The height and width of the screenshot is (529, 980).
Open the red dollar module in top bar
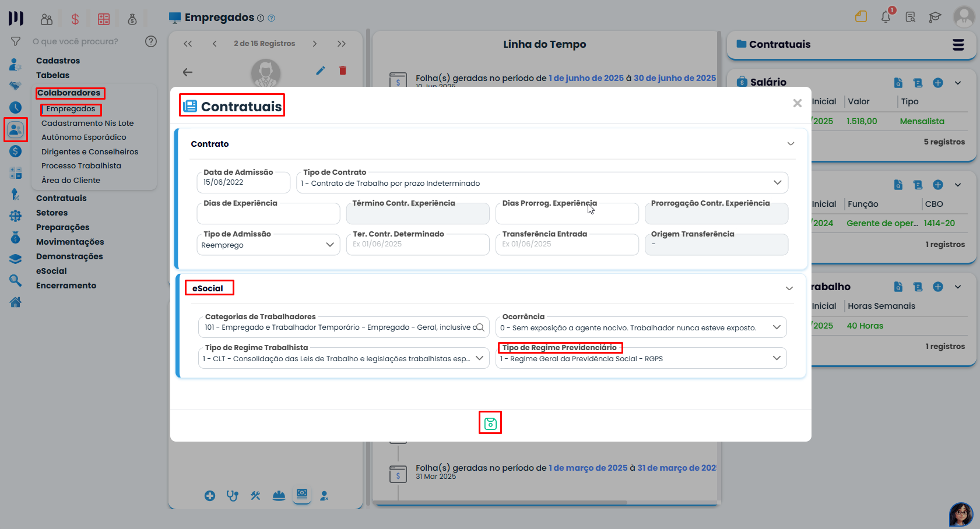coord(75,19)
